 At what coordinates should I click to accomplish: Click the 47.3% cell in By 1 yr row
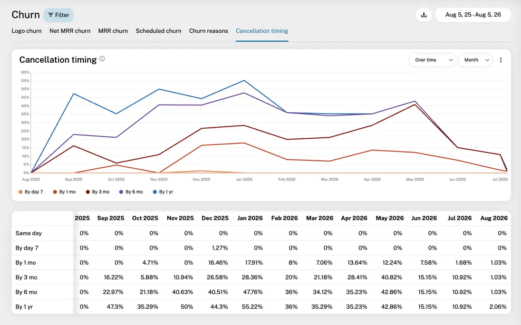[x=115, y=307]
